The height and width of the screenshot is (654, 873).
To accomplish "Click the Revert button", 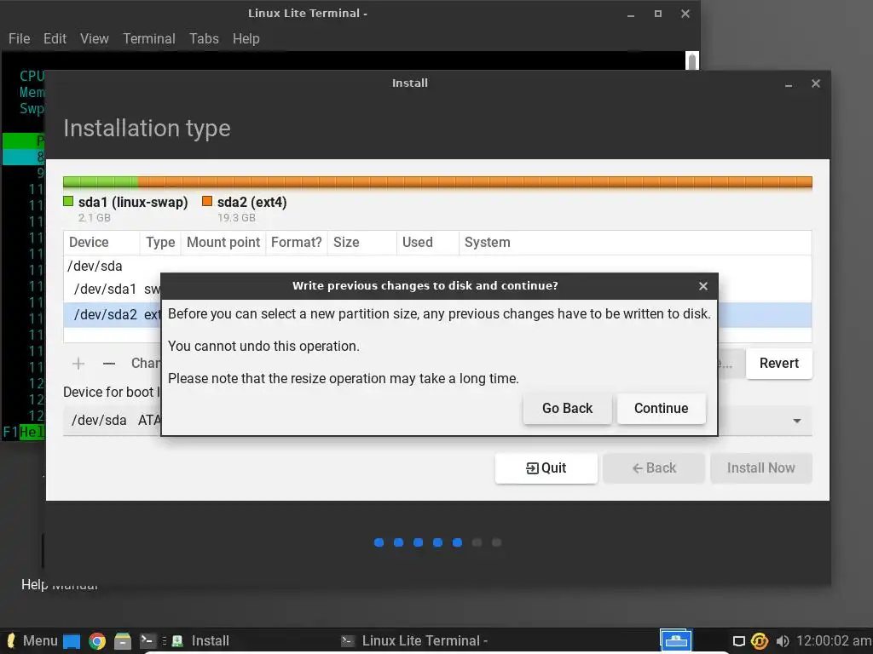I will 779,364.
